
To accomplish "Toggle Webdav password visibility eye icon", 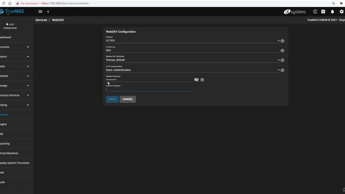I will (196, 80).
